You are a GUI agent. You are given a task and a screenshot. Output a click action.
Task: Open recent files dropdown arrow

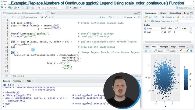[x=19, y=8]
